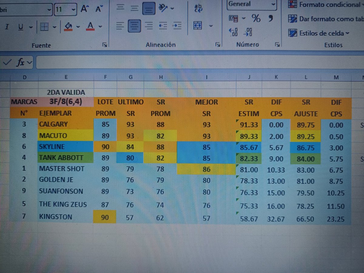This screenshot has width=364, height=273.
Task: Confirm entry with the formula bar checkmark
Action: coord(7,62)
